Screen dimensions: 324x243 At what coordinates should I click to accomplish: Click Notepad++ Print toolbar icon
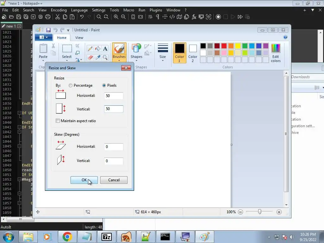coord(48,17)
